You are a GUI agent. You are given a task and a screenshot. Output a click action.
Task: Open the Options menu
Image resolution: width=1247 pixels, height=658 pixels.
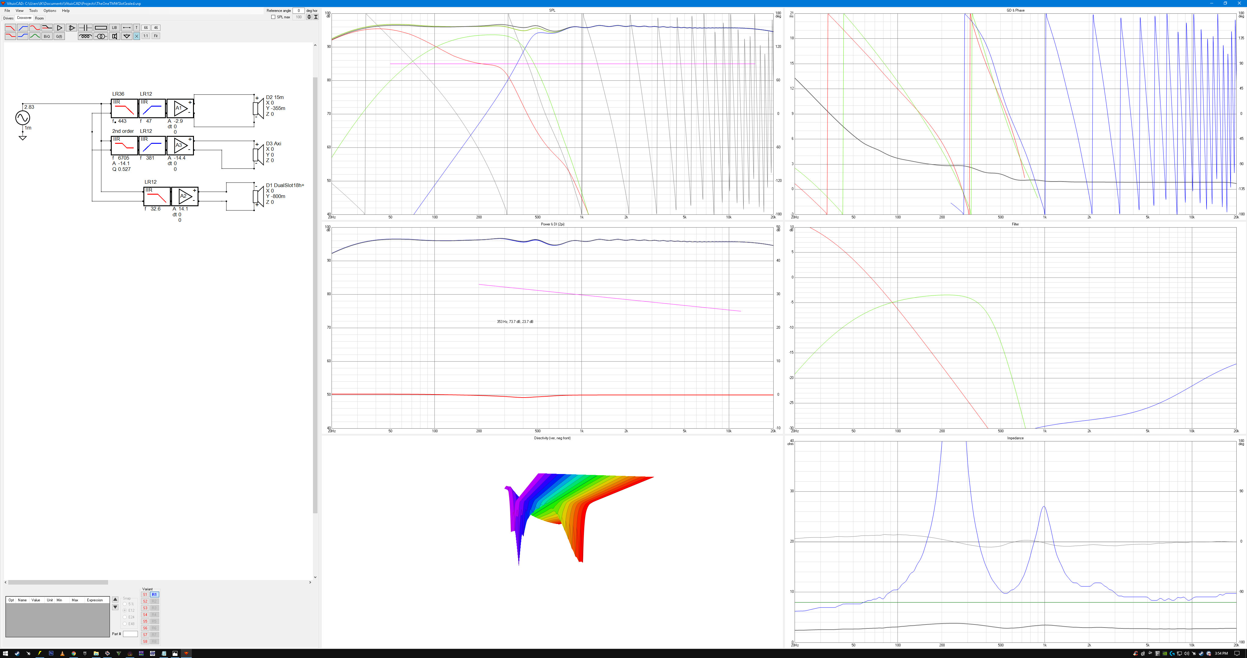tap(50, 11)
